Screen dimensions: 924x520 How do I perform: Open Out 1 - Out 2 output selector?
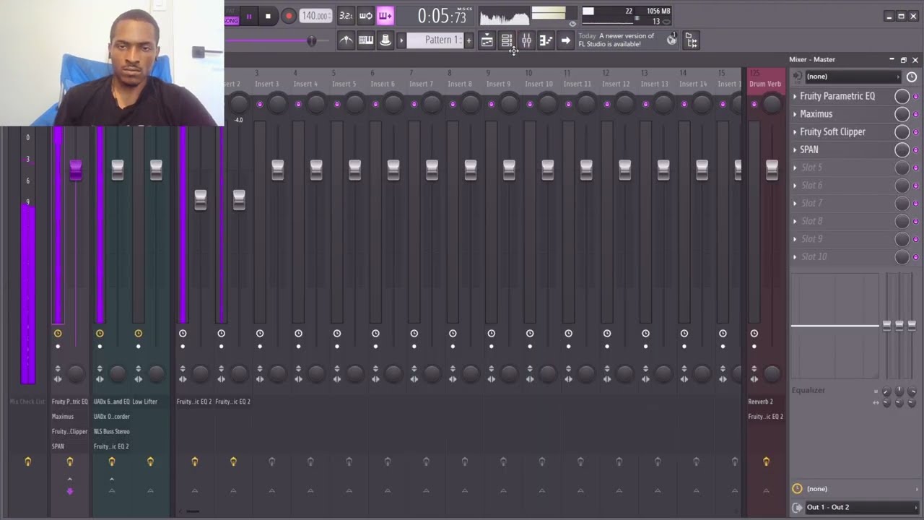(x=860, y=507)
